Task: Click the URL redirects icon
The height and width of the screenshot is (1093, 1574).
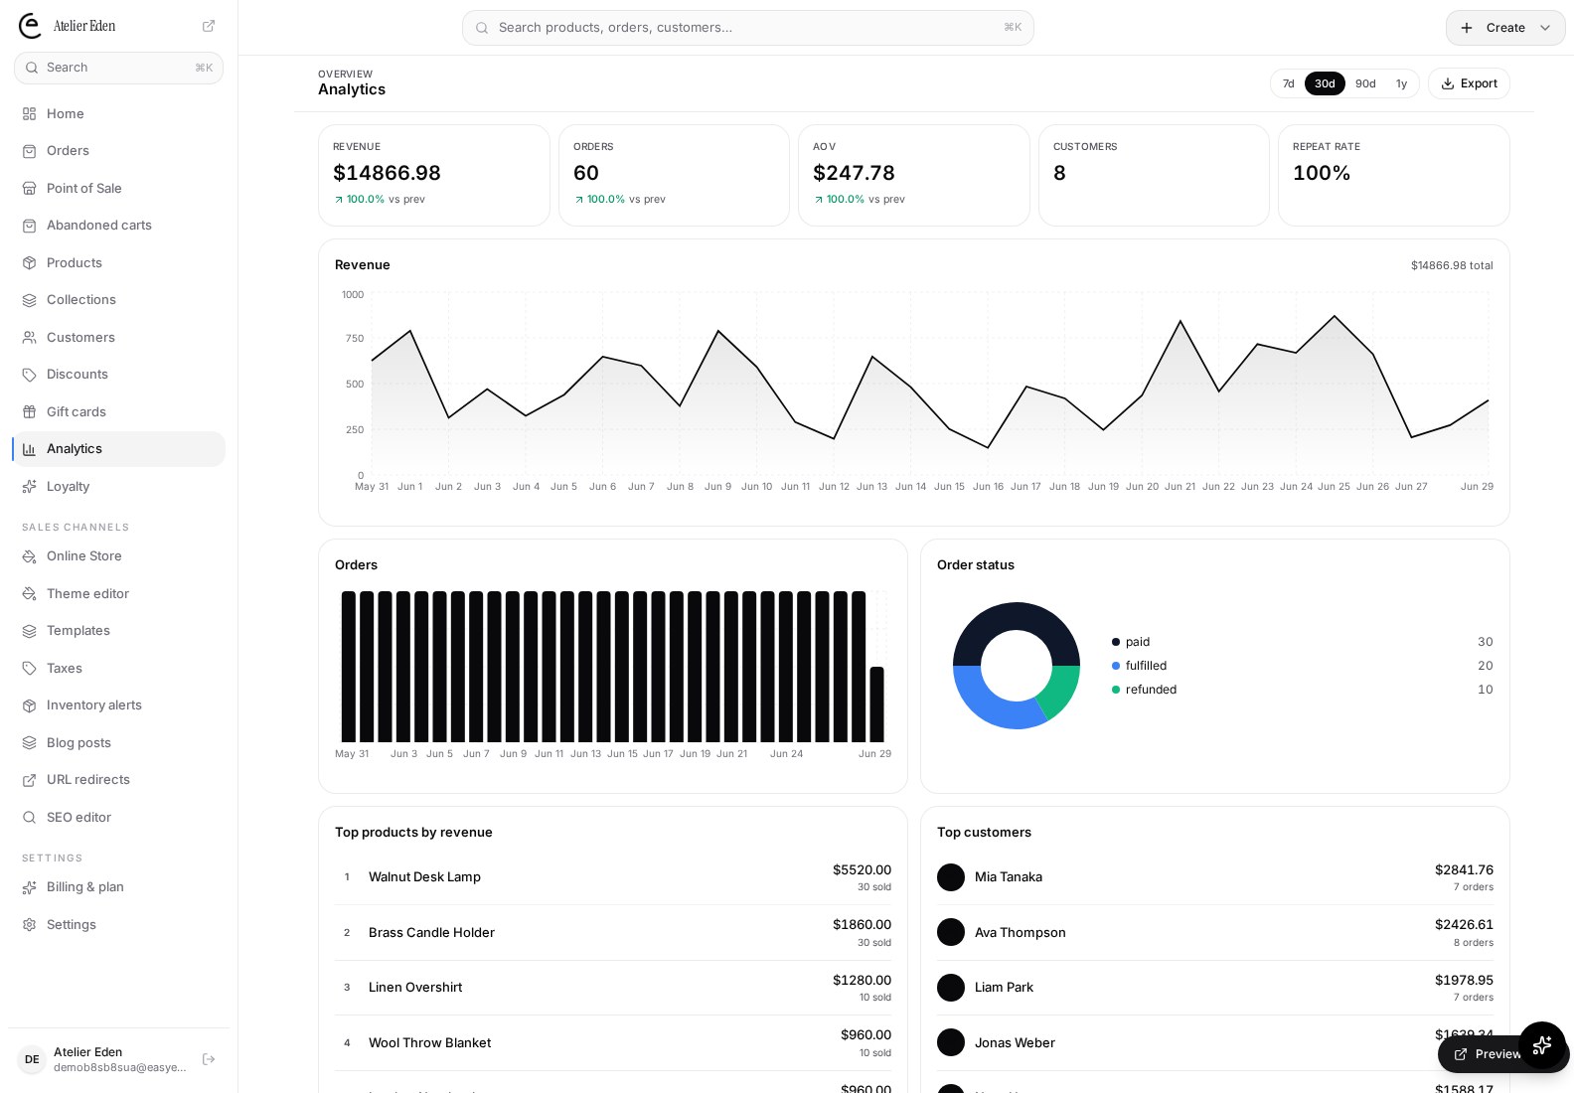Action: coord(30,780)
